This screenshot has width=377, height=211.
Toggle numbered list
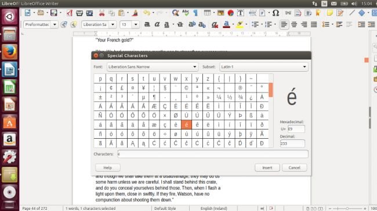click(268, 24)
